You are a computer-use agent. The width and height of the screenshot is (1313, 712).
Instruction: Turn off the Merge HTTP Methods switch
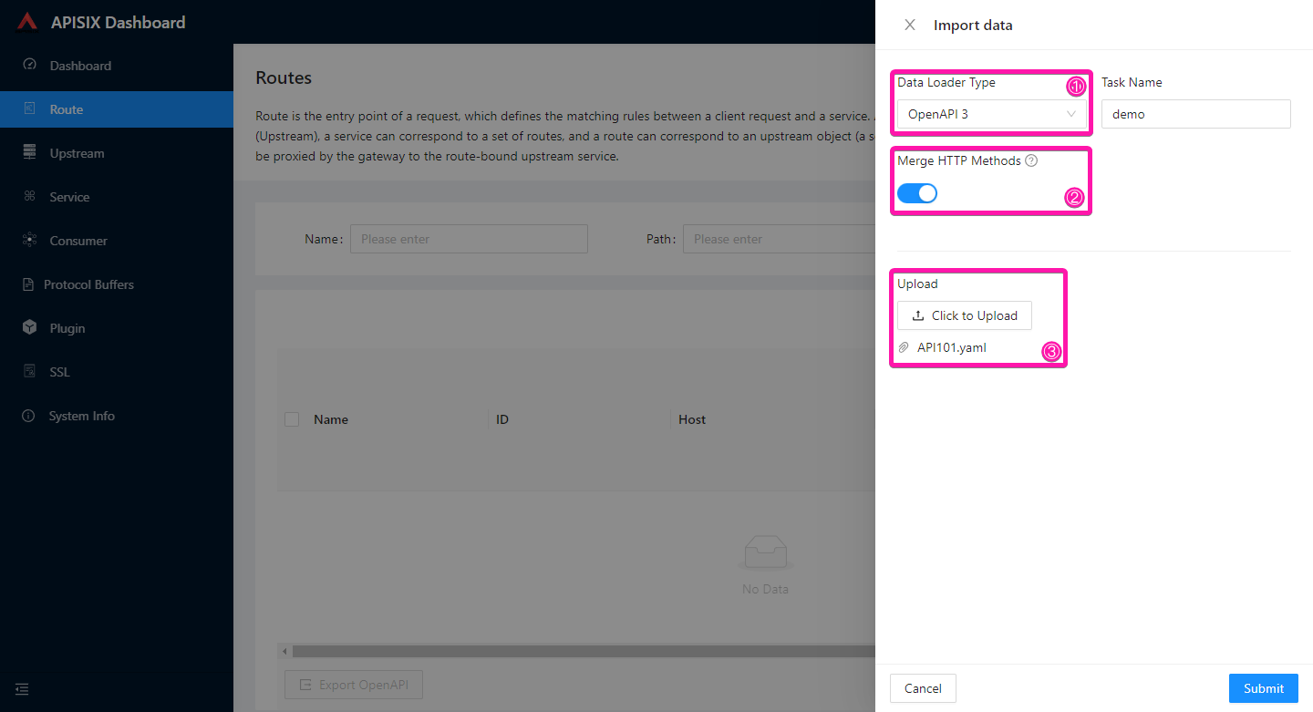[917, 193]
